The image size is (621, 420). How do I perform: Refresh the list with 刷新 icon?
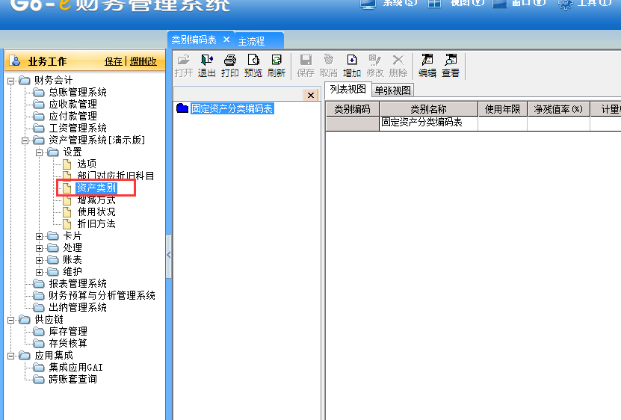tap(276, 66)
